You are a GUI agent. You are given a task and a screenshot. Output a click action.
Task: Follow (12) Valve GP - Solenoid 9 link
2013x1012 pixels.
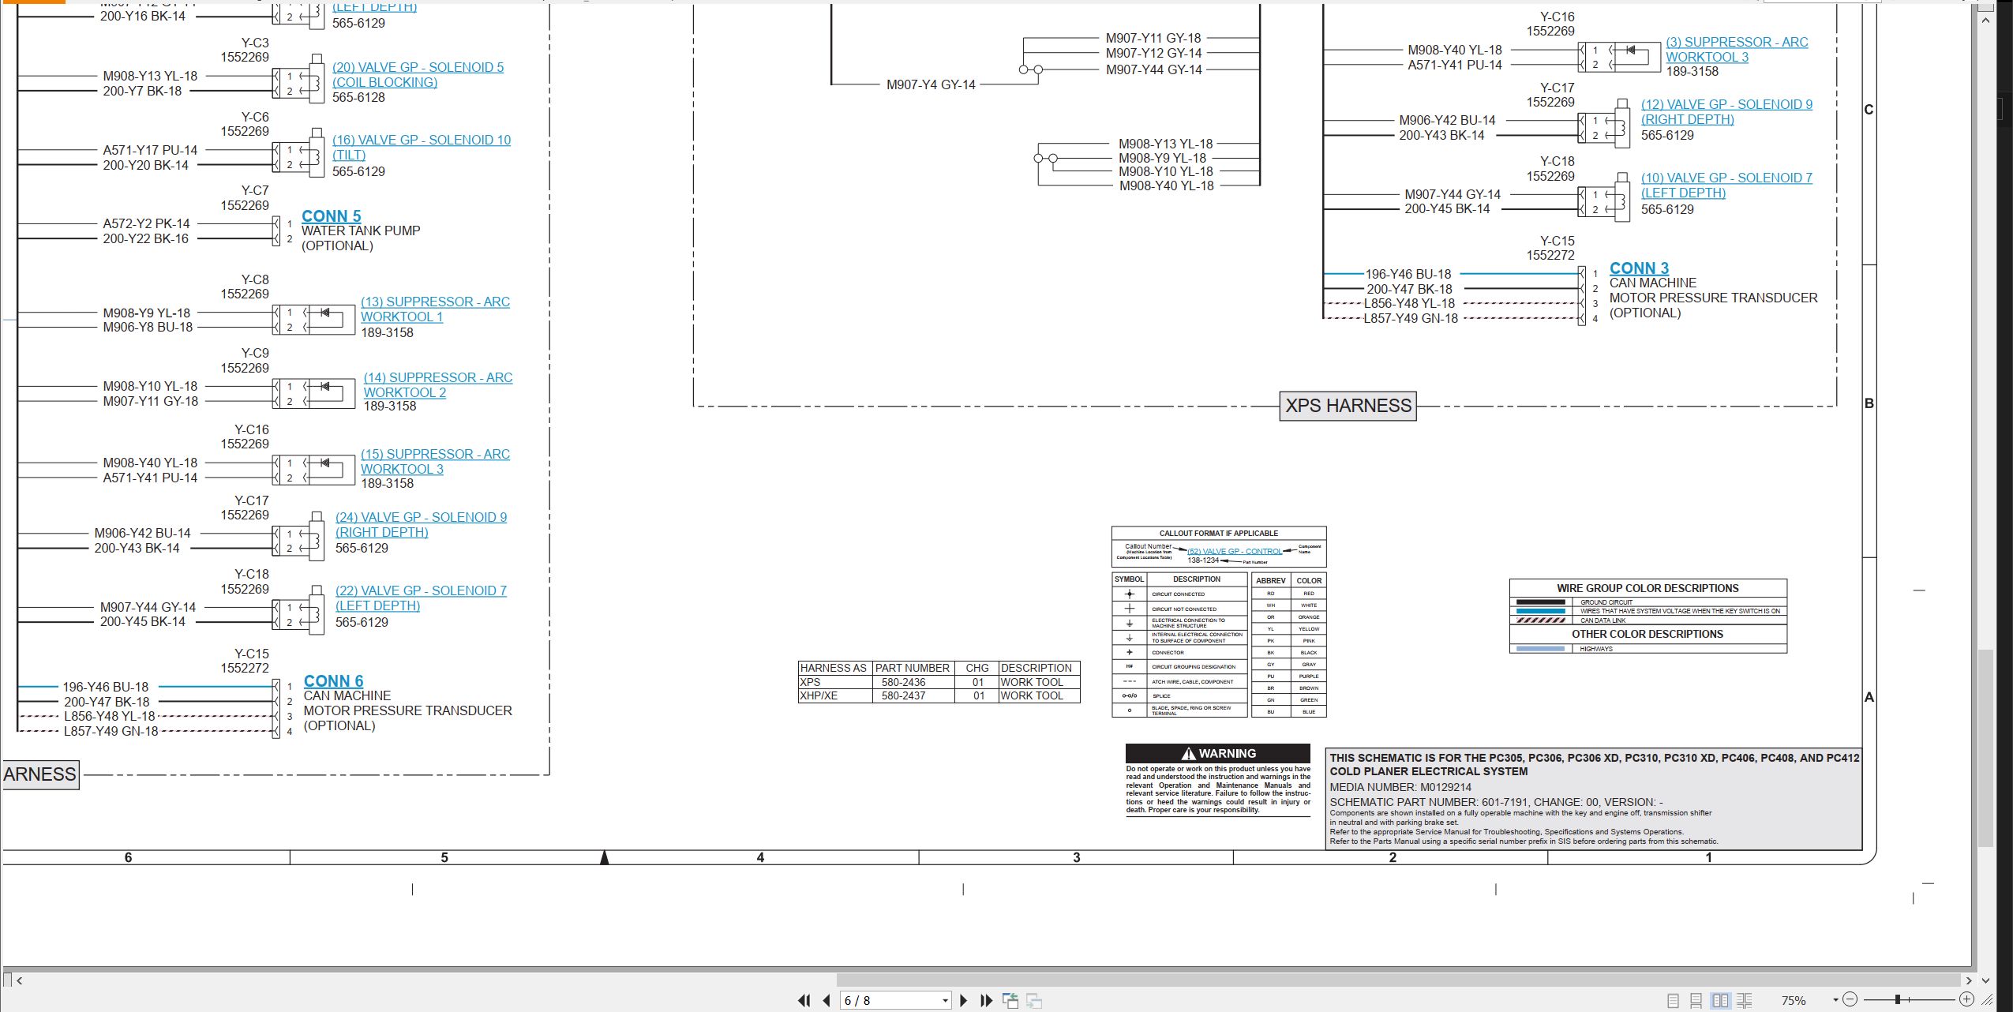[1726, 112]
